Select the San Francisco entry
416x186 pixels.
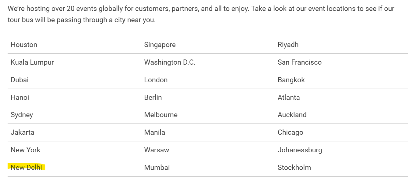click(x=300, y=62)
